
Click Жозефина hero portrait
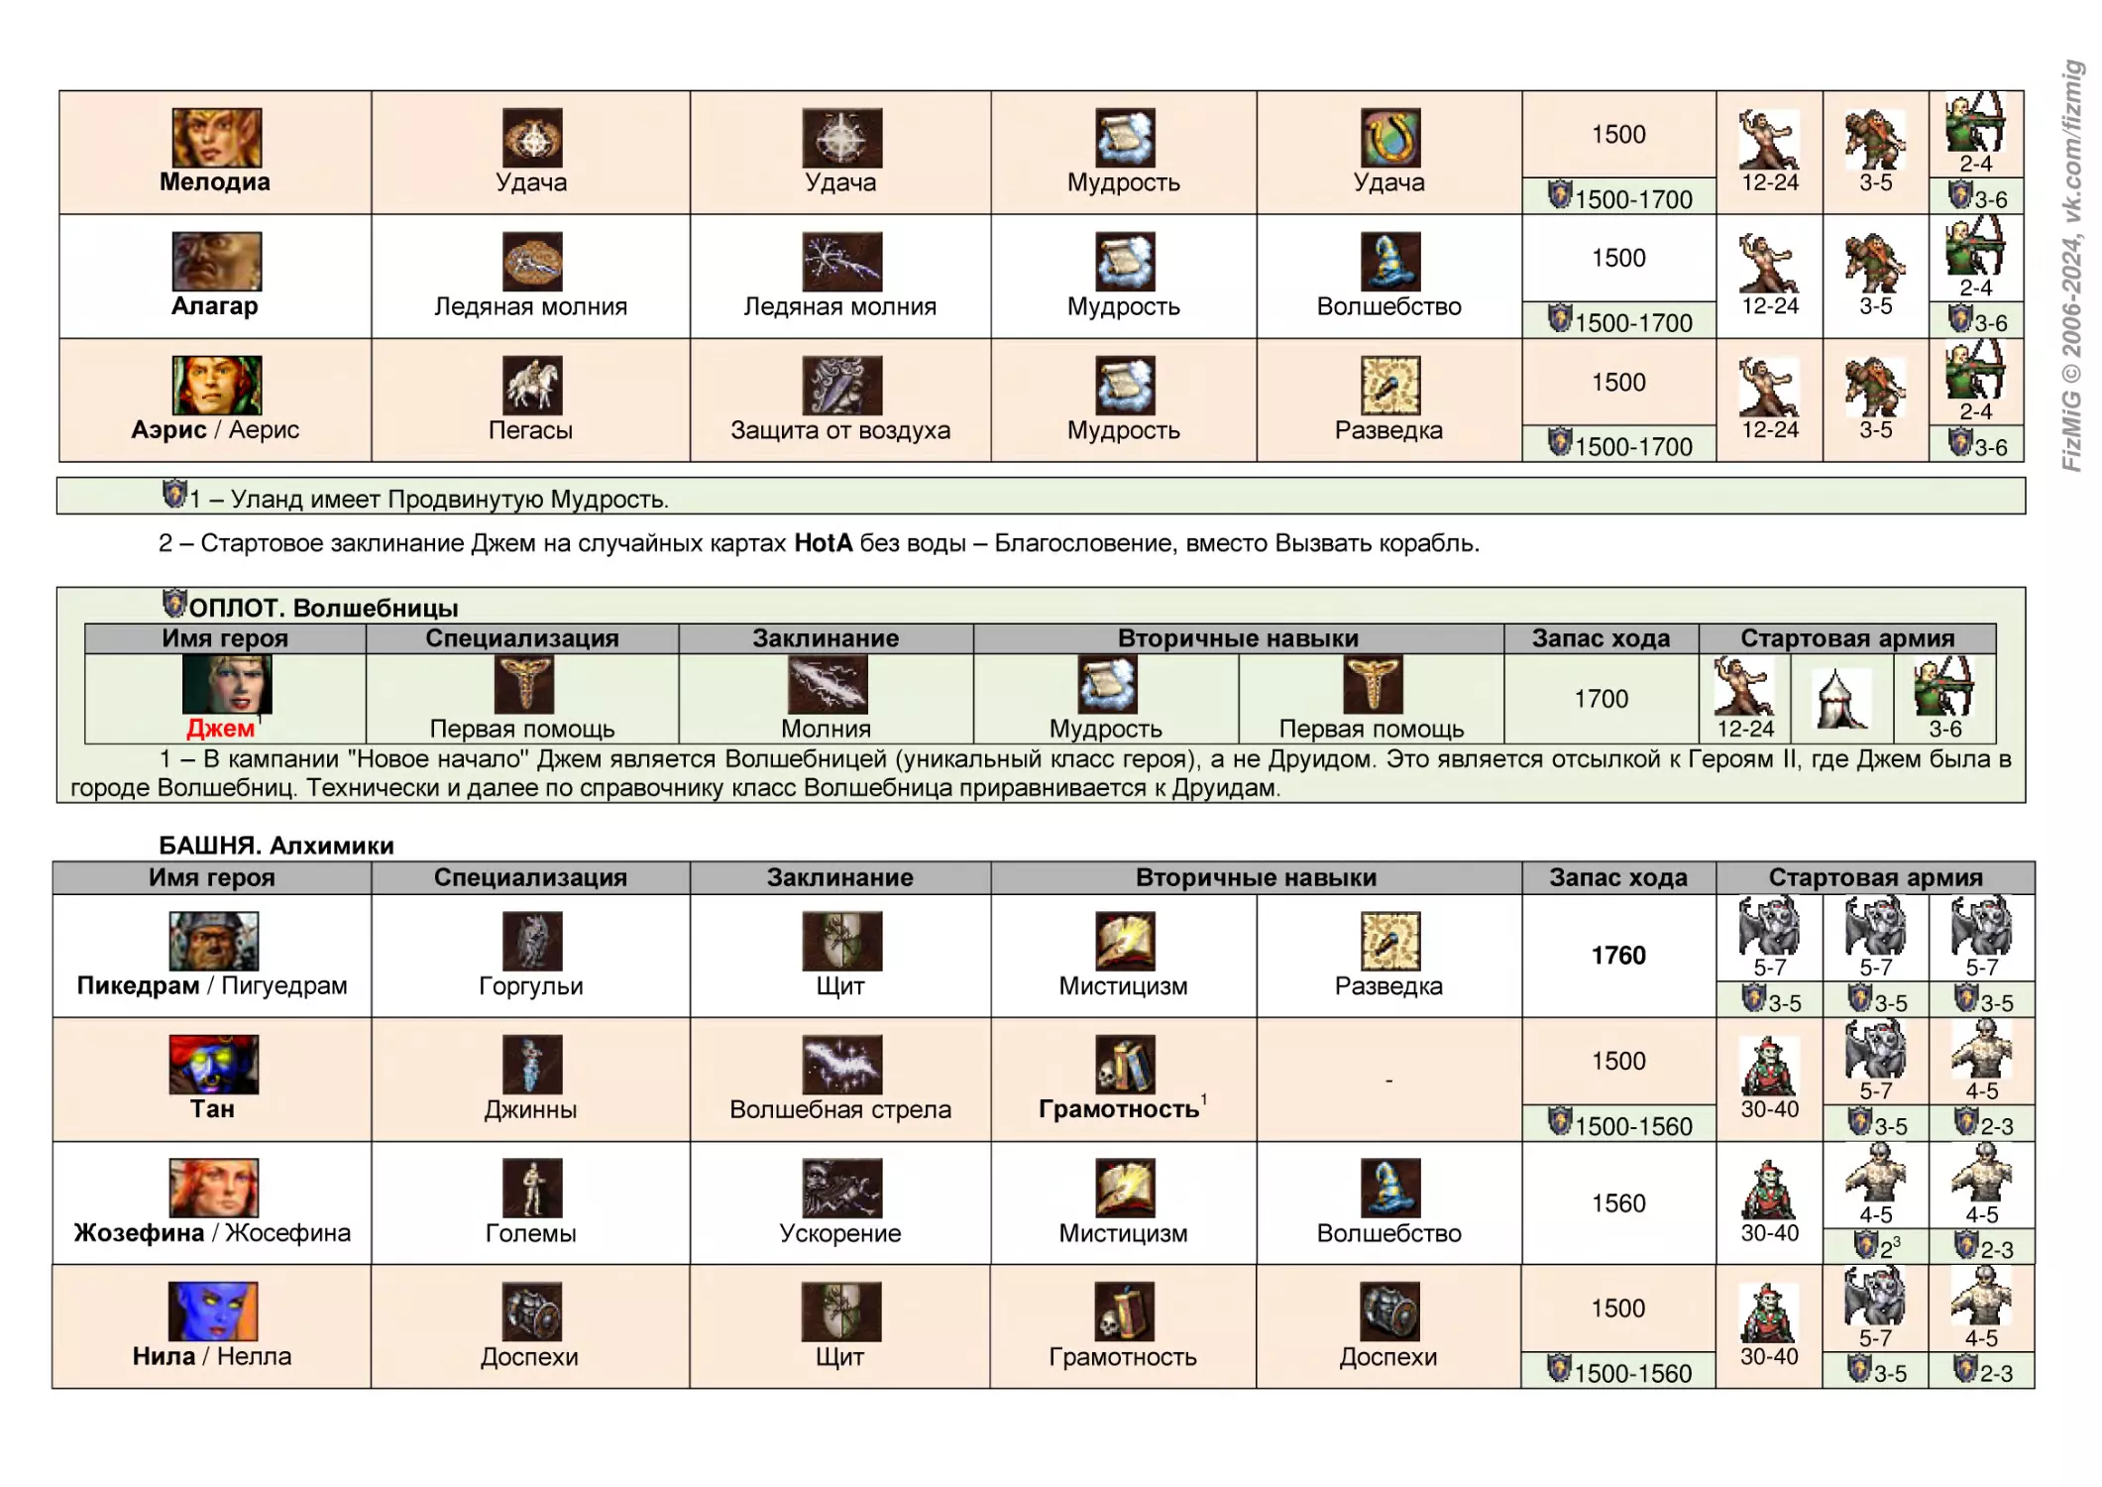click(214, 1188)
